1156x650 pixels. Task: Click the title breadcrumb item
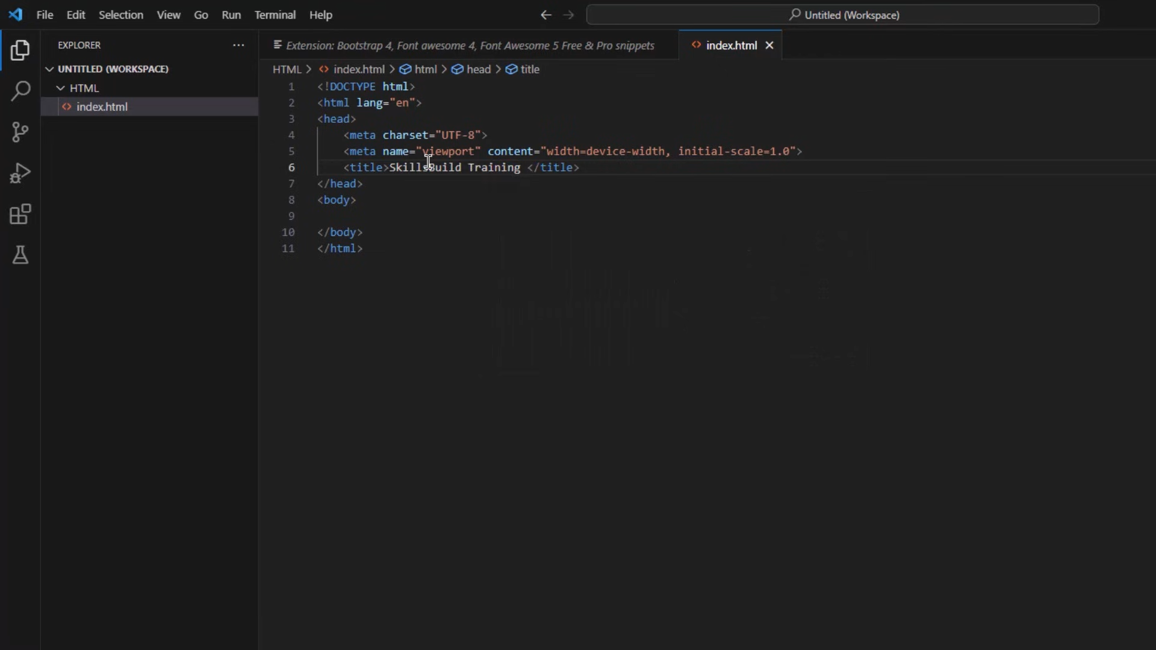529,70
